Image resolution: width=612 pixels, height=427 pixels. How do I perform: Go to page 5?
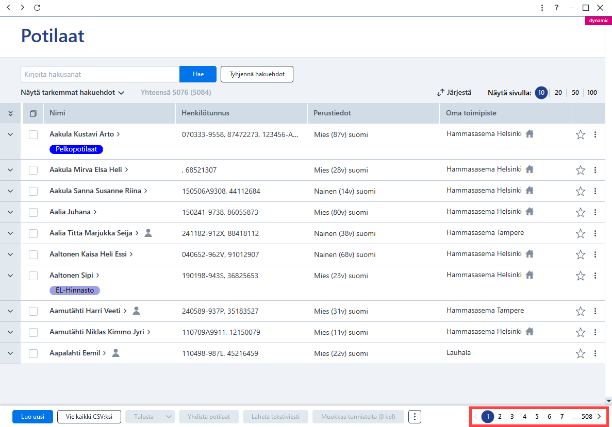click(537, 417)
